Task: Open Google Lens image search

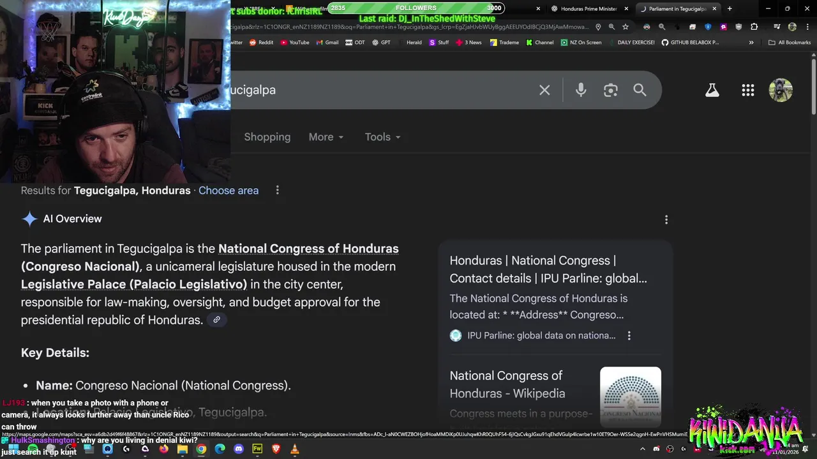Action: 611,90
